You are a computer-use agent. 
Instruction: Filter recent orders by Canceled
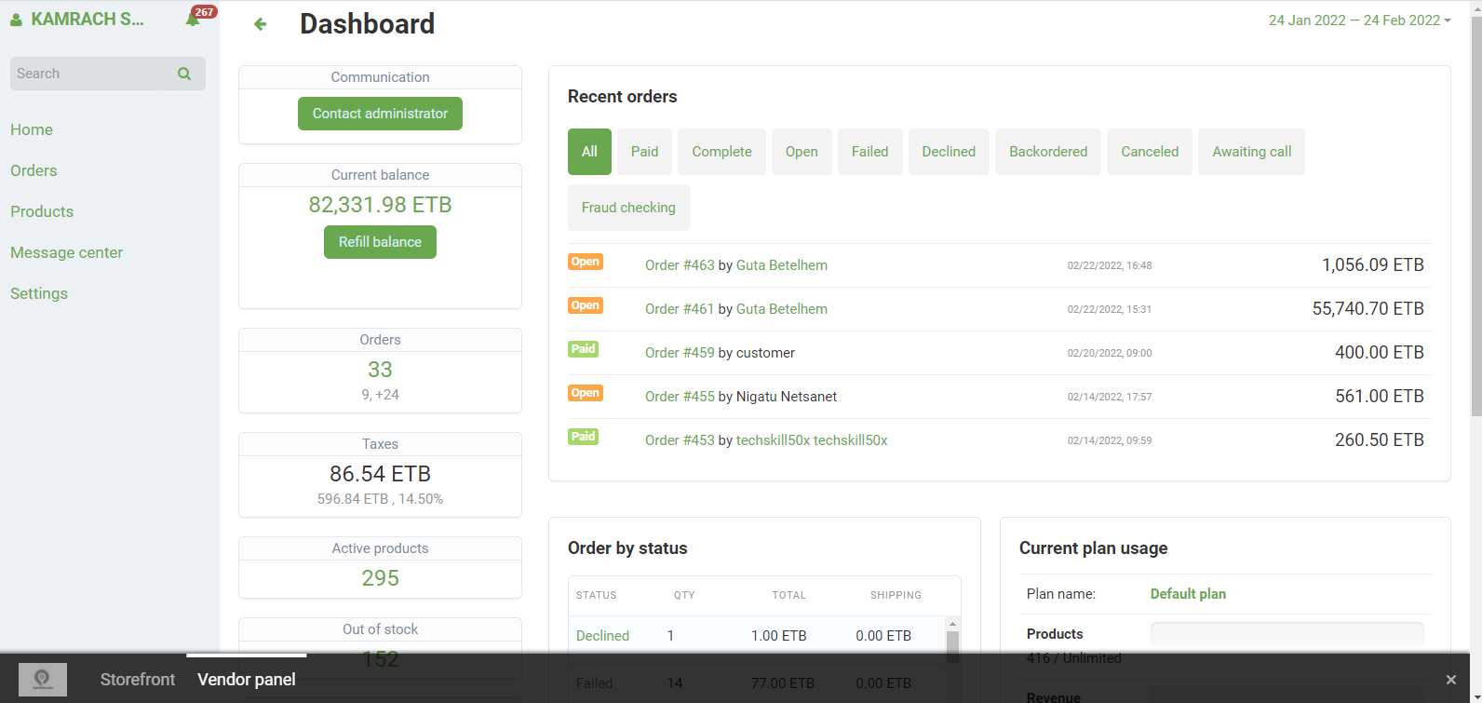click(1150, 152)
